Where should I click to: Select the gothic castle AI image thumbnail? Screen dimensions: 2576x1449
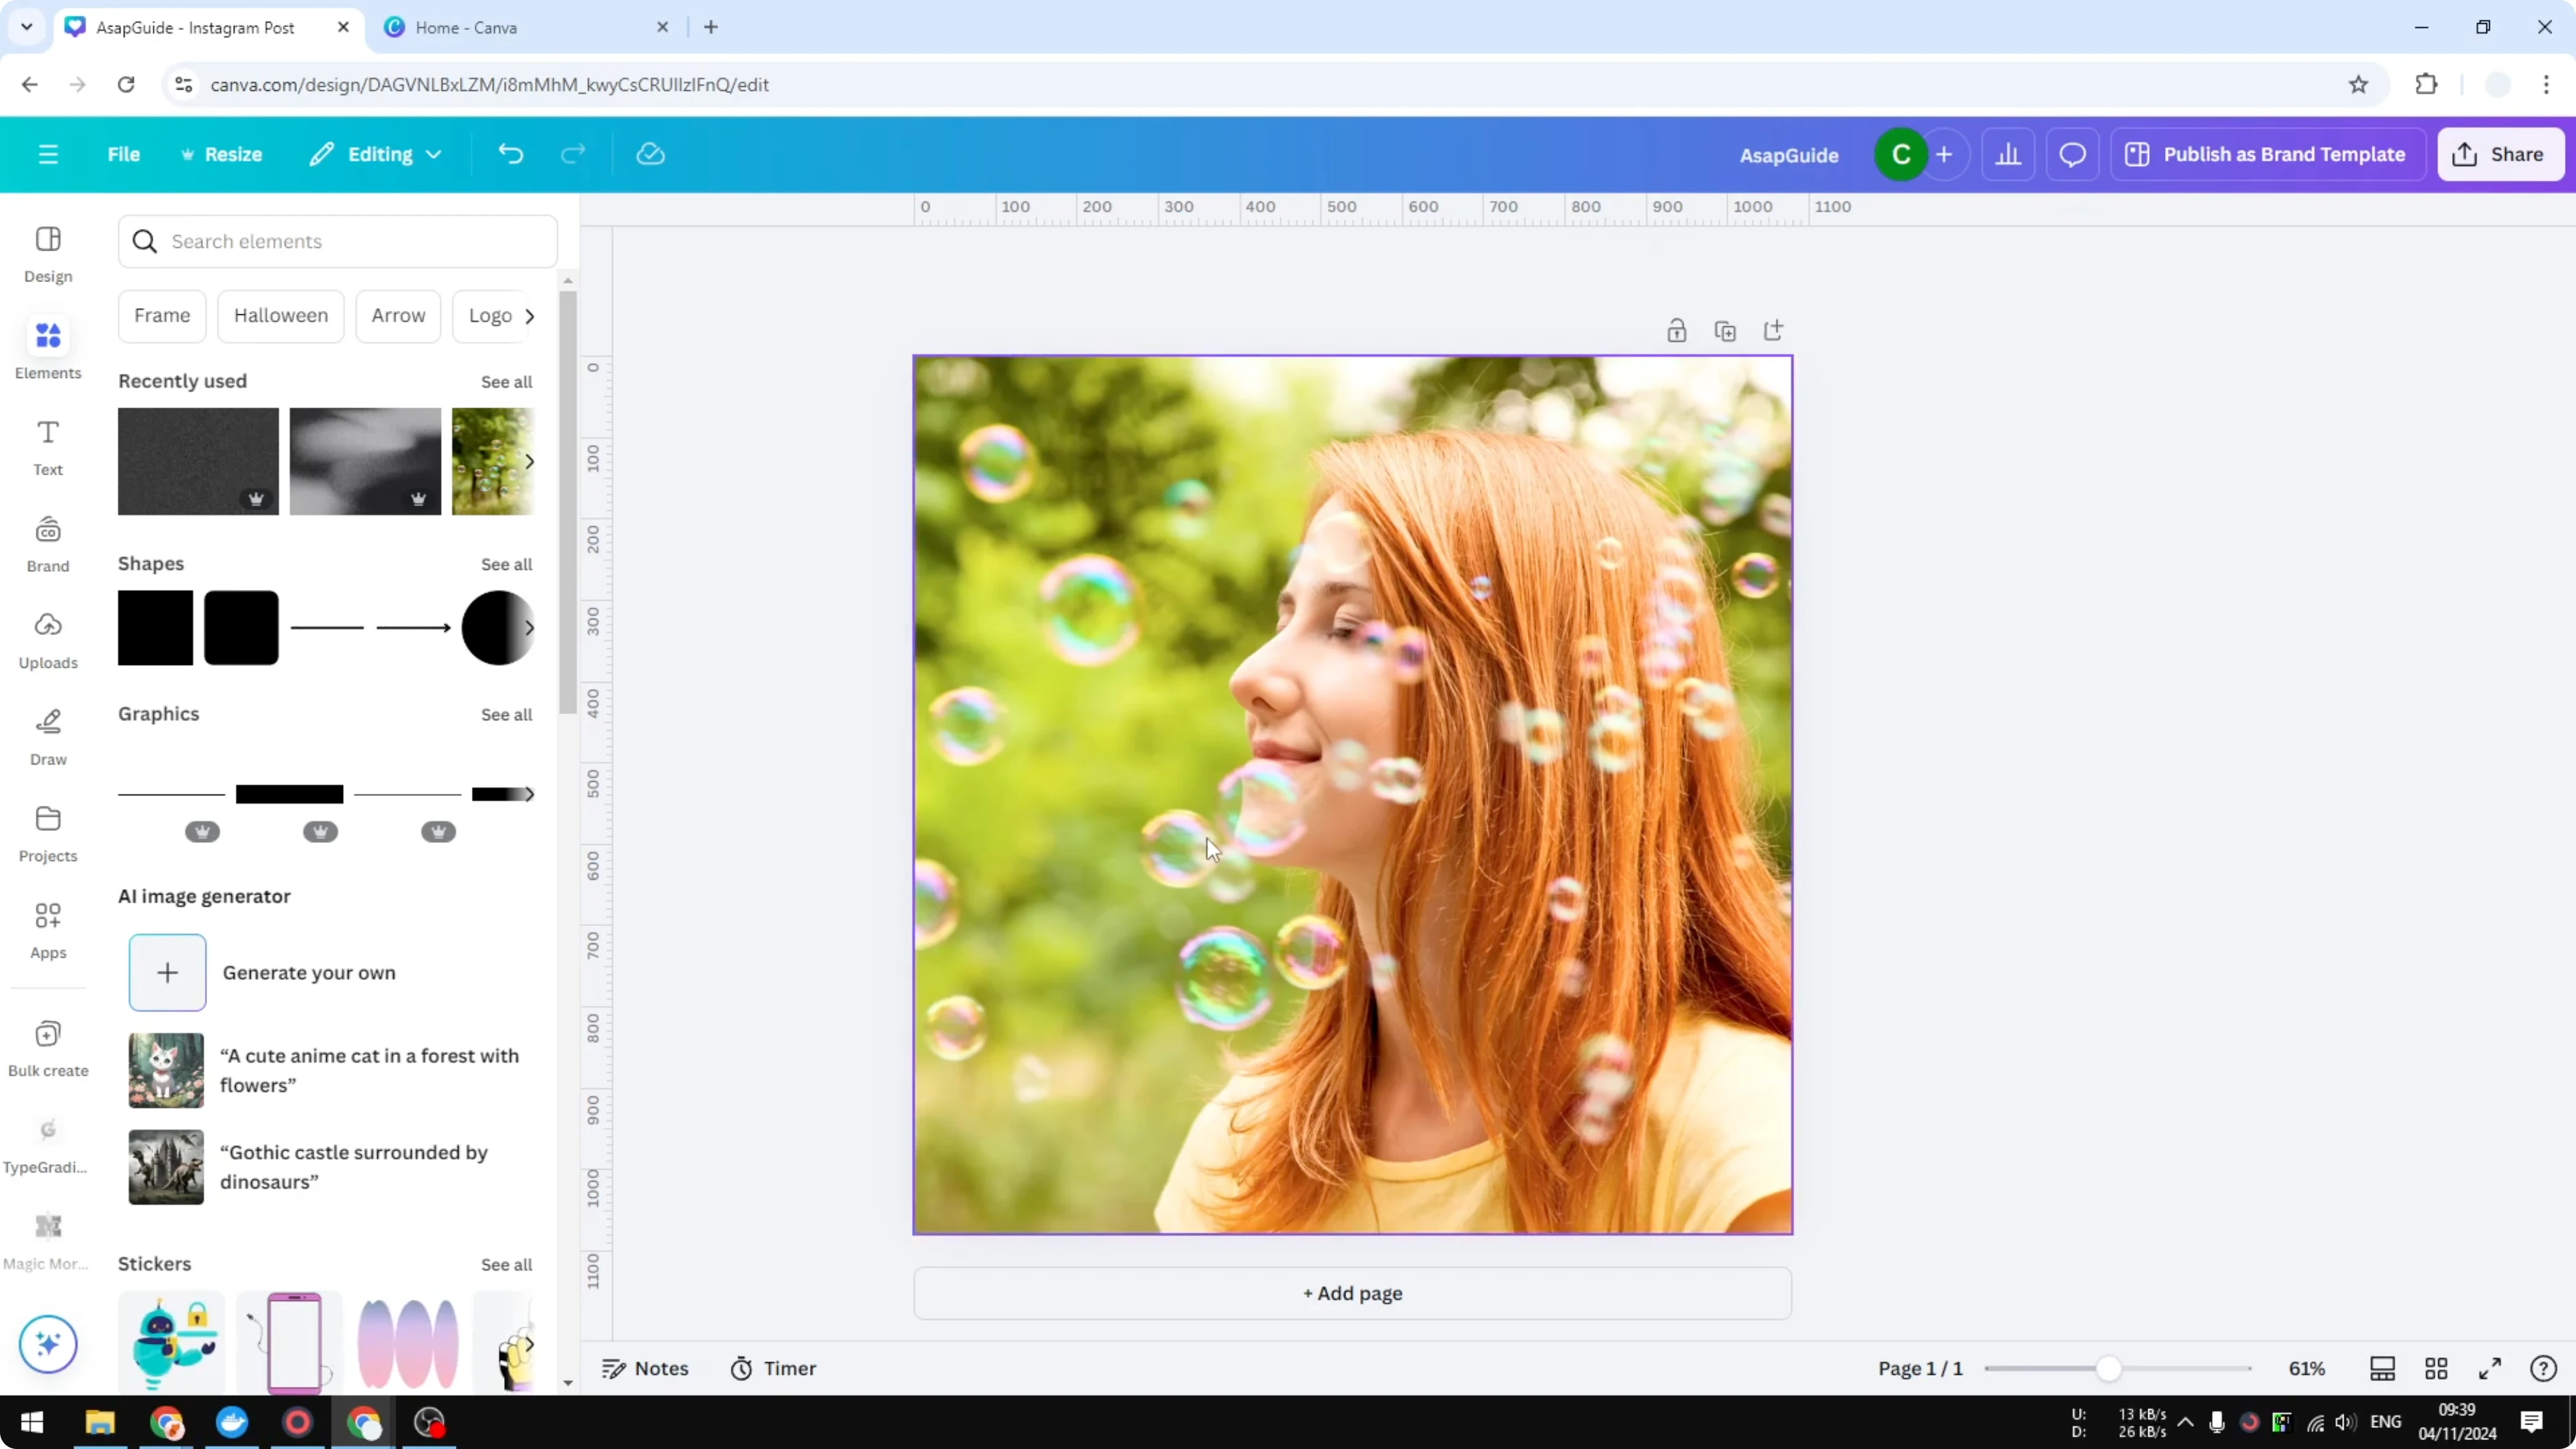(x=165, y=1166)
